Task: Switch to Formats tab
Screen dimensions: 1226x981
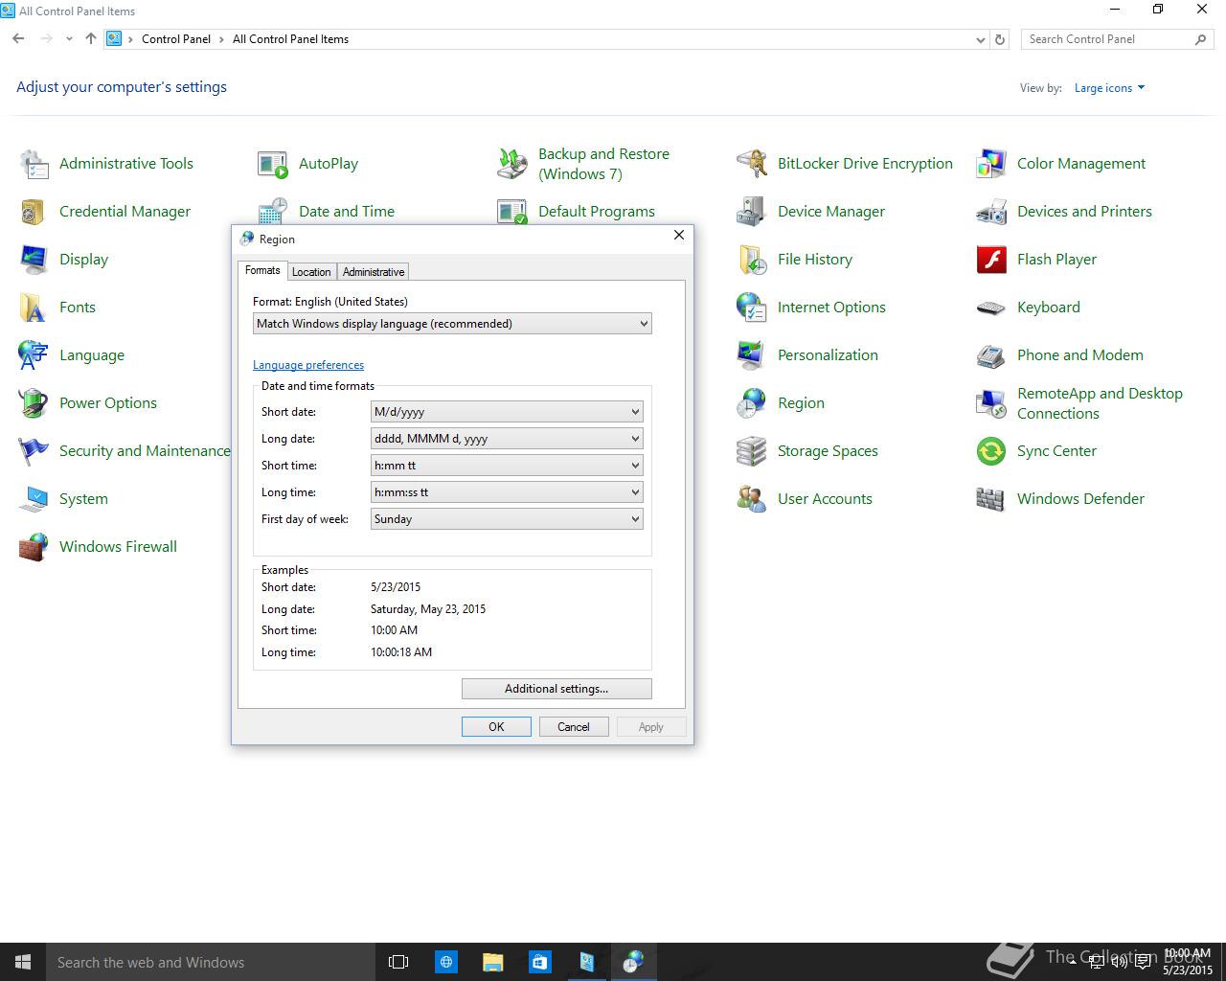Action: coord(262,271)
